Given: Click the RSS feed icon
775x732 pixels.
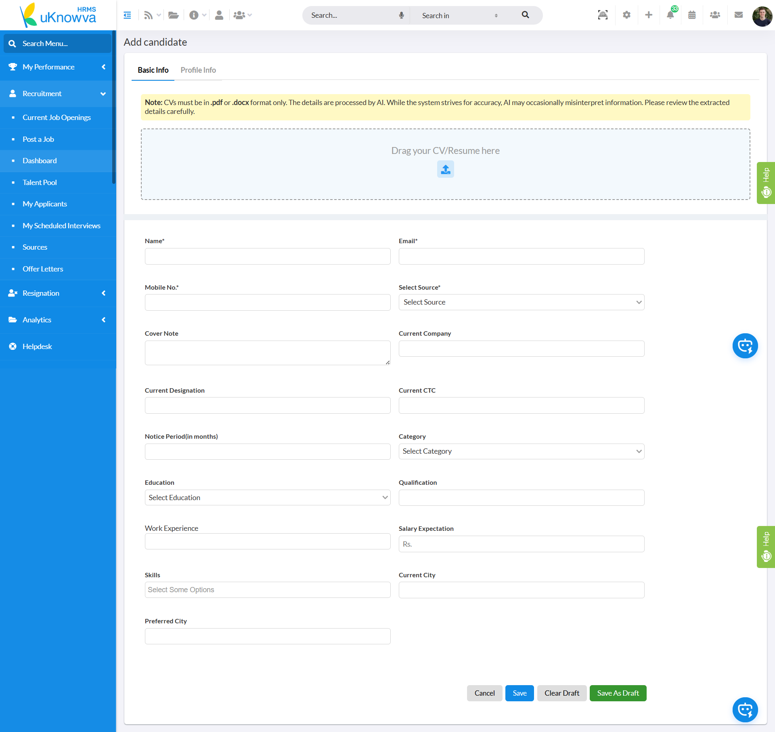Looking at the screenshot, I should (148, 15).
